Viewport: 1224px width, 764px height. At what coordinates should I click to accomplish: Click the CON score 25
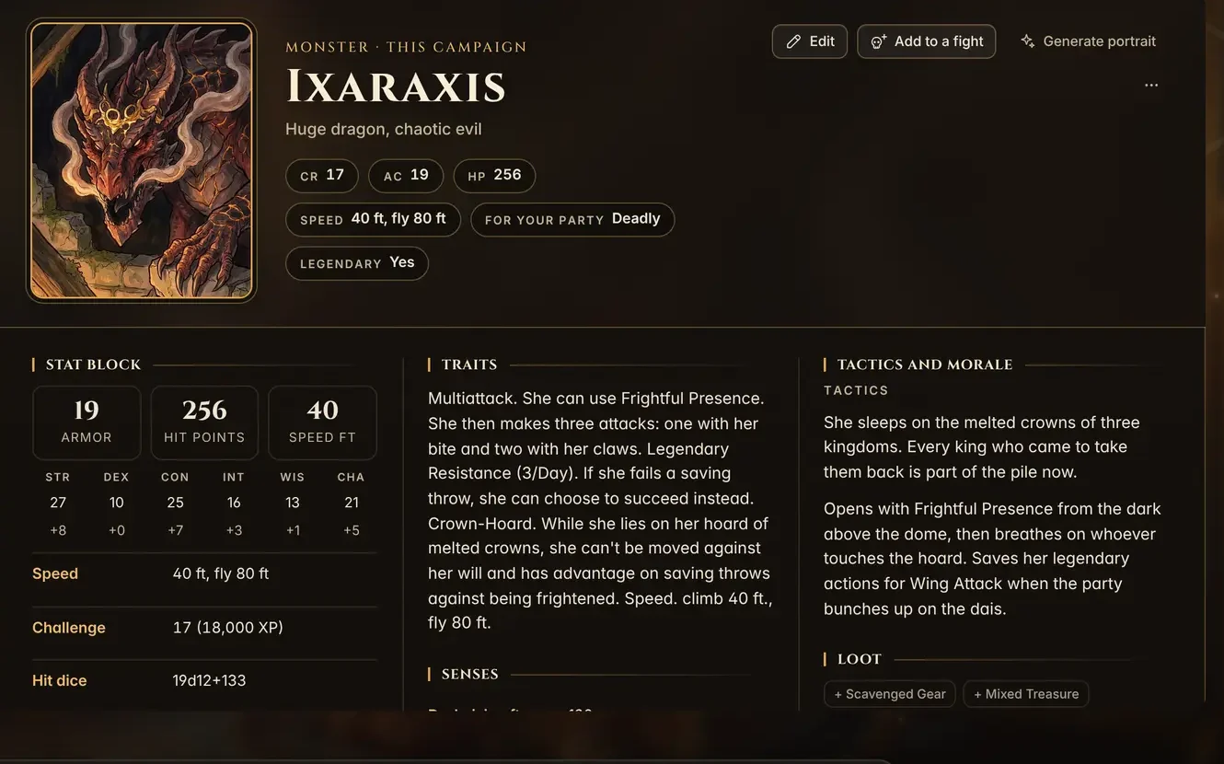(x=175, y=503)
